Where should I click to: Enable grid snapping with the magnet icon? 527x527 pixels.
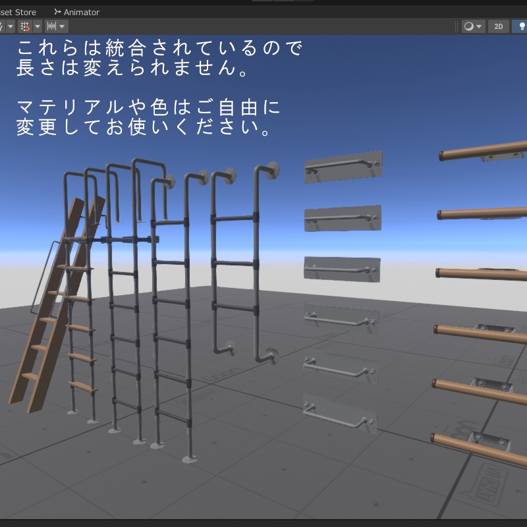coord(24,26)
